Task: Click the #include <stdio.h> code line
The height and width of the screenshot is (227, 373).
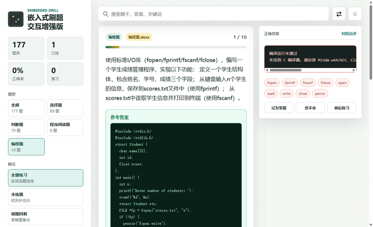Action: coord(133,131)
